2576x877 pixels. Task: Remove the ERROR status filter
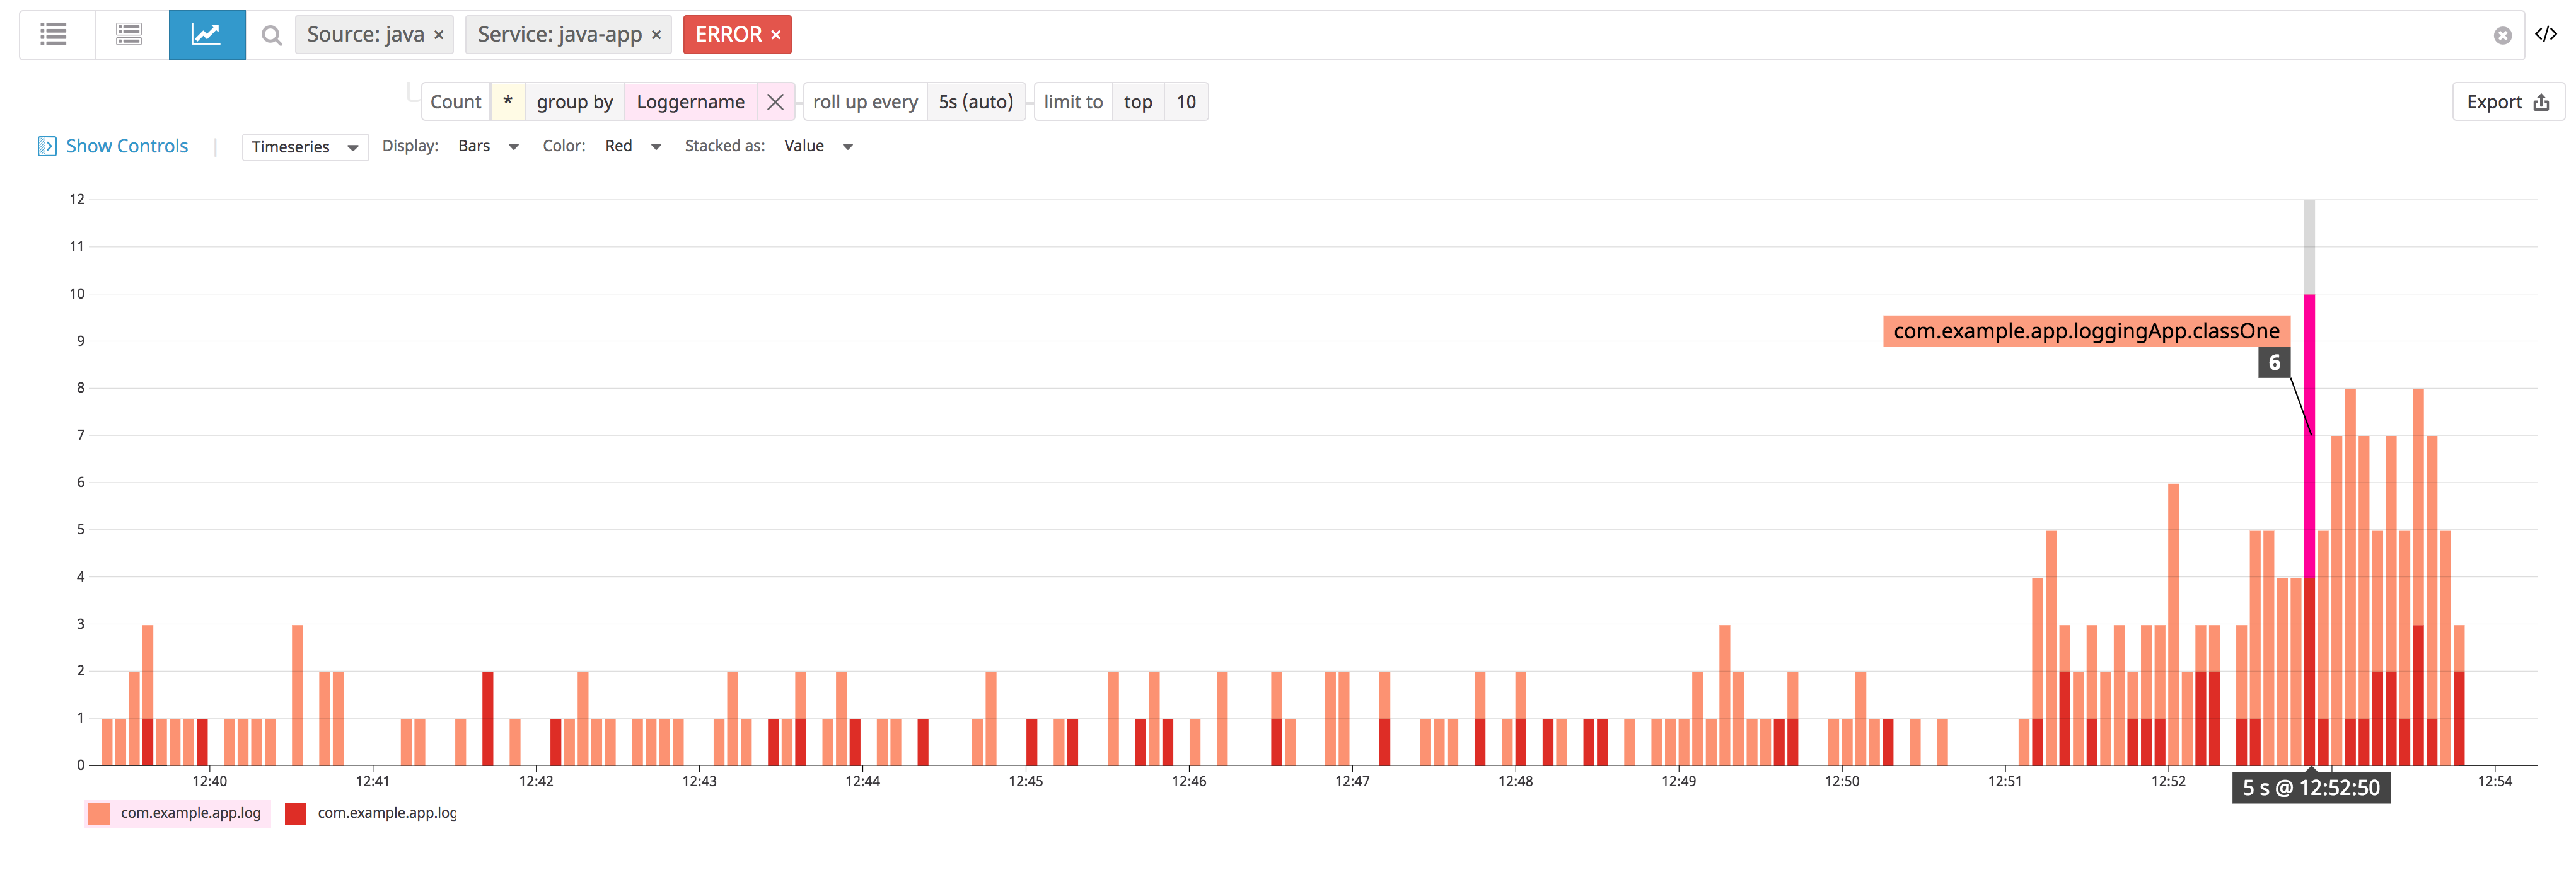point(776,35)
